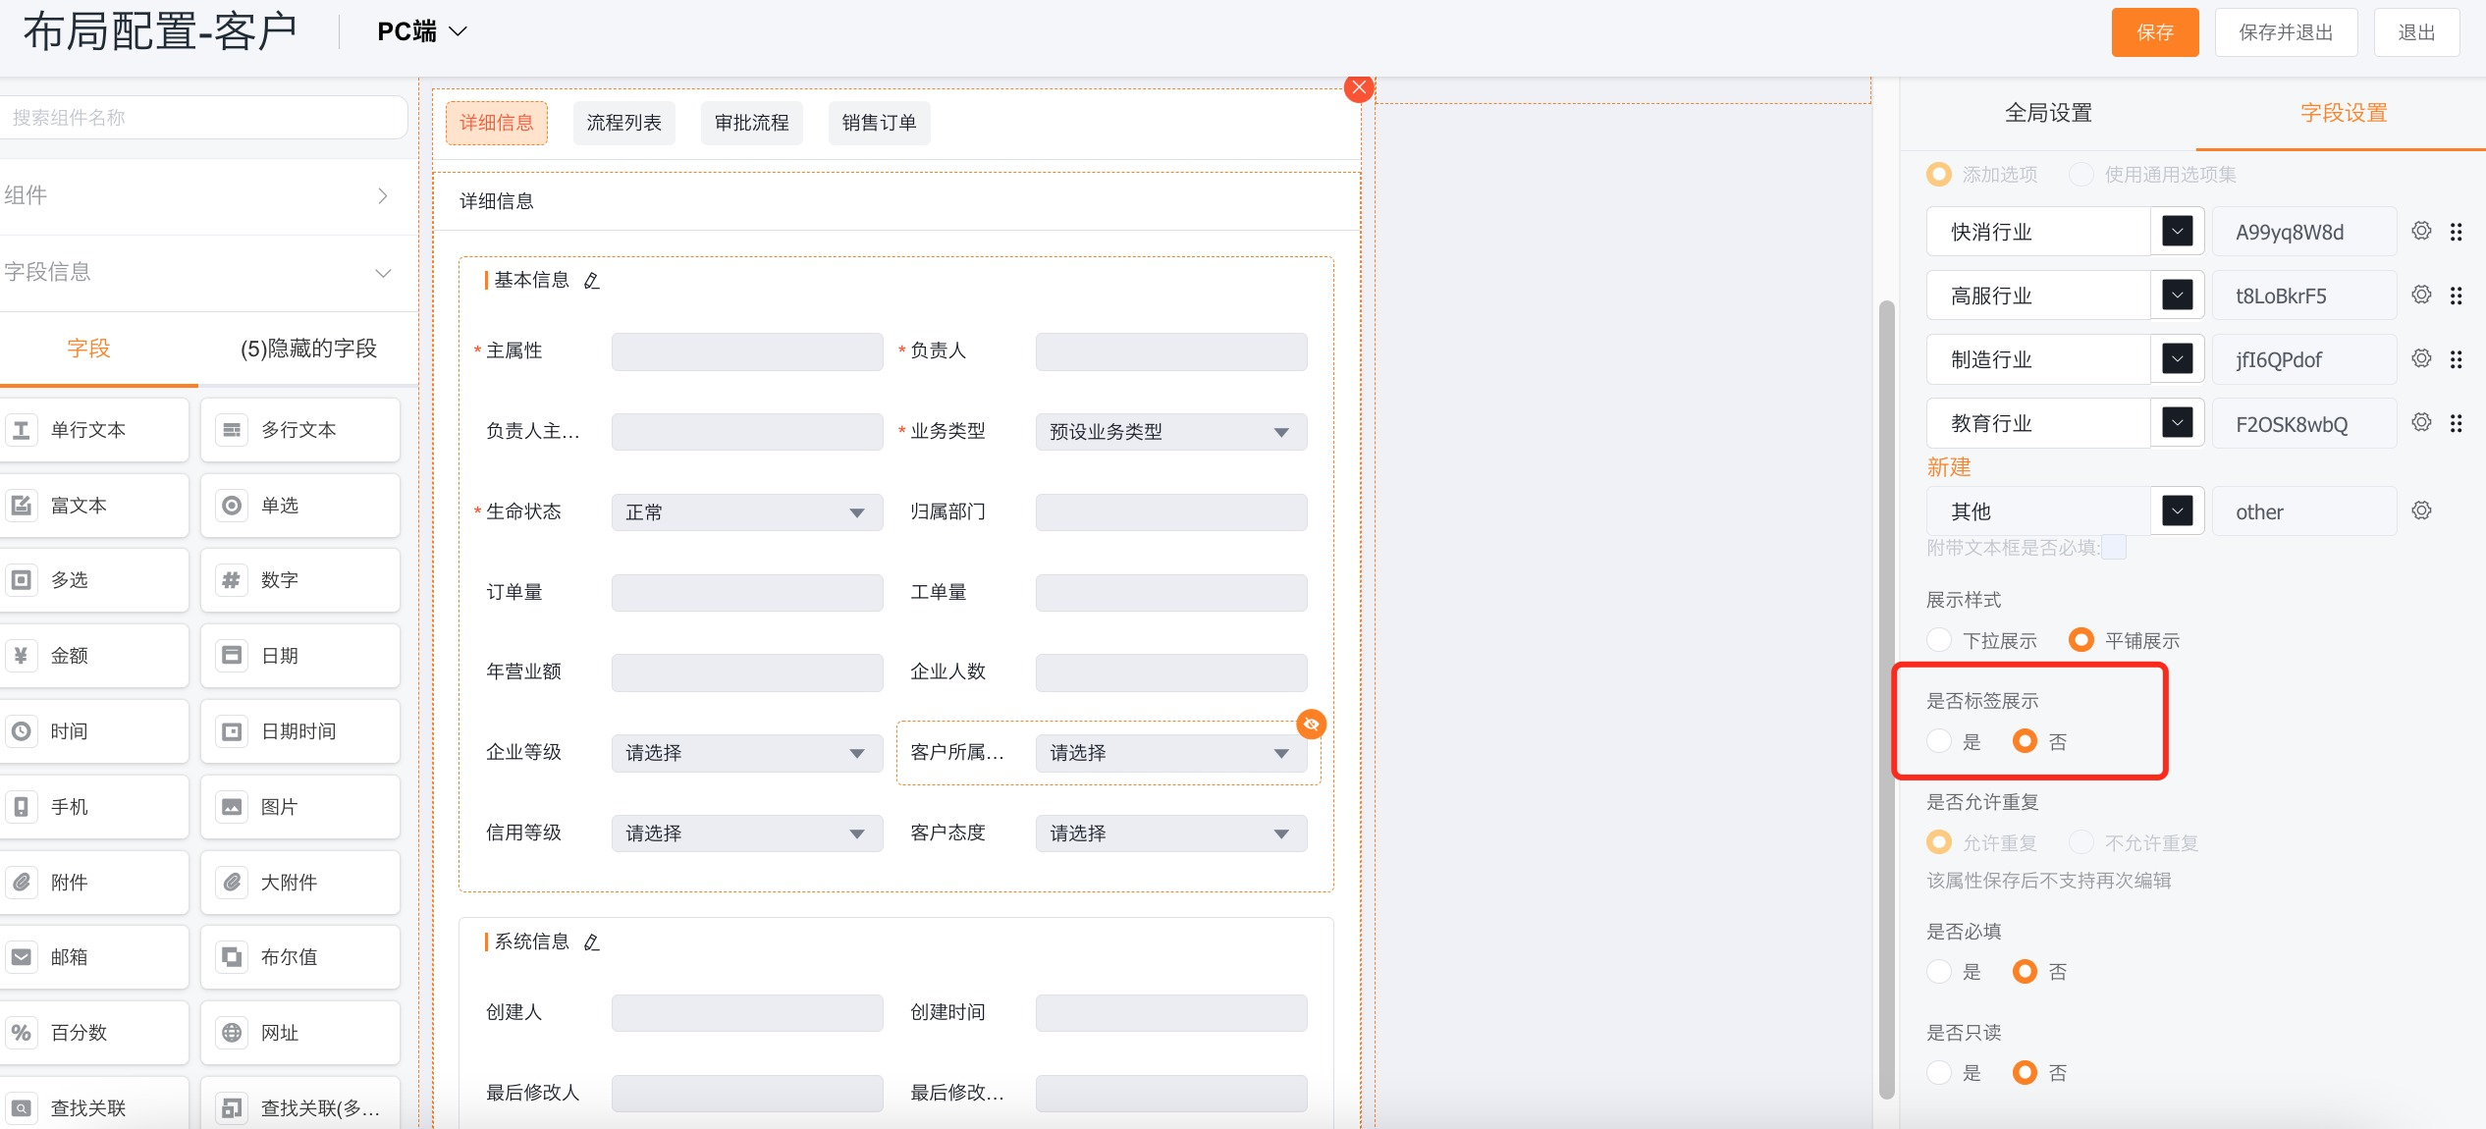Open the 生命状态 dropdown showing 正常
2486x1129 pixels.
pyautogui.click(x=746, y=512)
